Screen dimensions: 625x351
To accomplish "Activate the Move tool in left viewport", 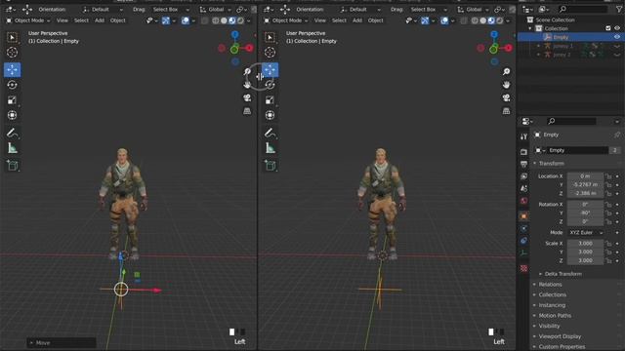I will coord(13,69).
